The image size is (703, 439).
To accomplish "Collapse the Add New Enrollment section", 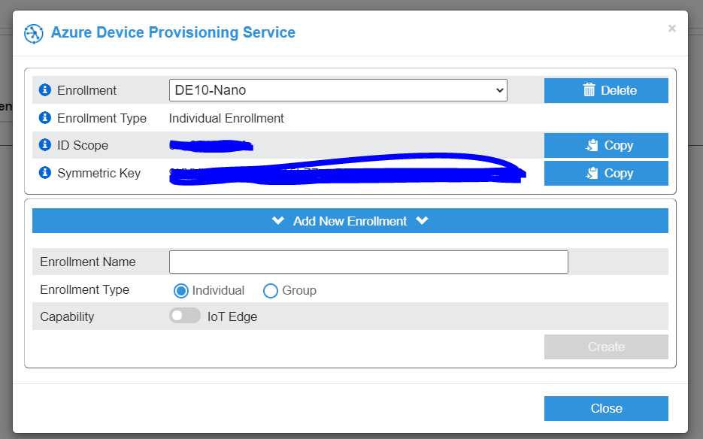I will pyautogui.click(x=350, y=220).
